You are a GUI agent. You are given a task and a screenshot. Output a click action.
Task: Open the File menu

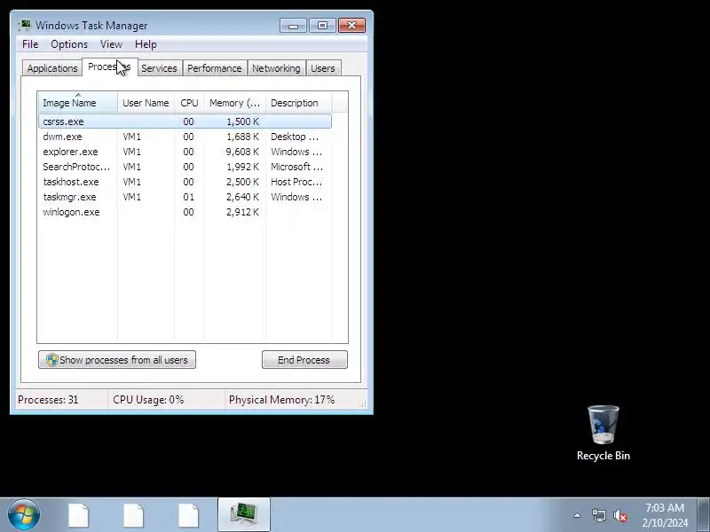point(30,44)
